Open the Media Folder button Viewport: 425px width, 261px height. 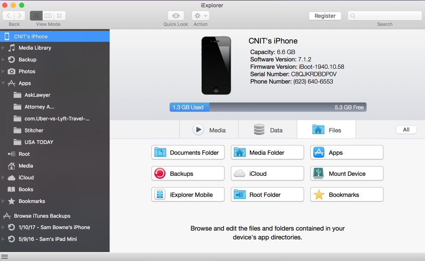click(267, 152)
